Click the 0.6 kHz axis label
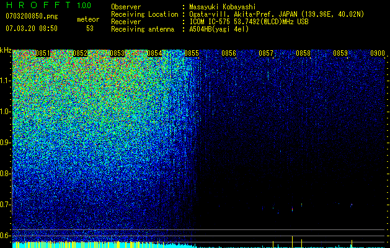Image resolution: width=390 pixels, height=248 pixels. pyautogui.click(x=6, y=236)
